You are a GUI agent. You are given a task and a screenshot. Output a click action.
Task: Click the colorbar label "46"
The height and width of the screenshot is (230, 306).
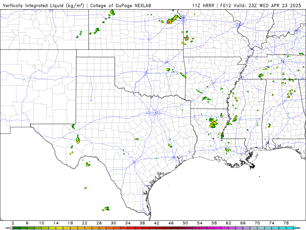(x=171, y=223)
